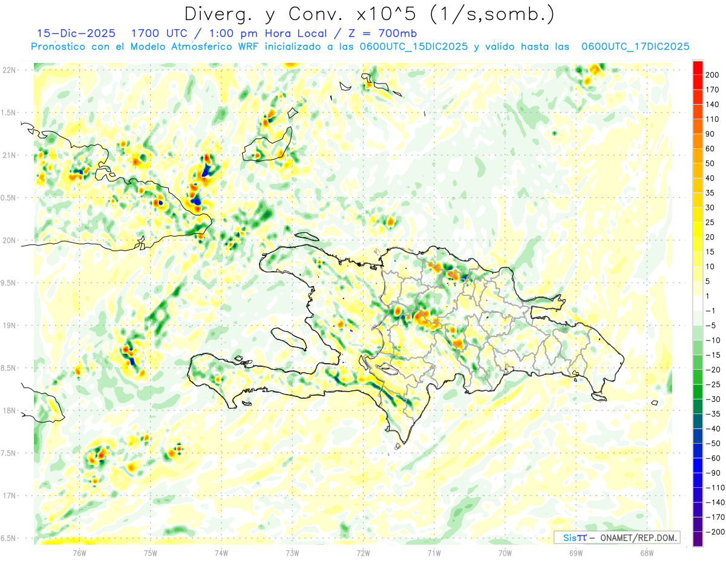Image resolution: width=726 pixels, height=561 pixels.
Task: Click the 19N latitude label
Action: click(9, 326)
